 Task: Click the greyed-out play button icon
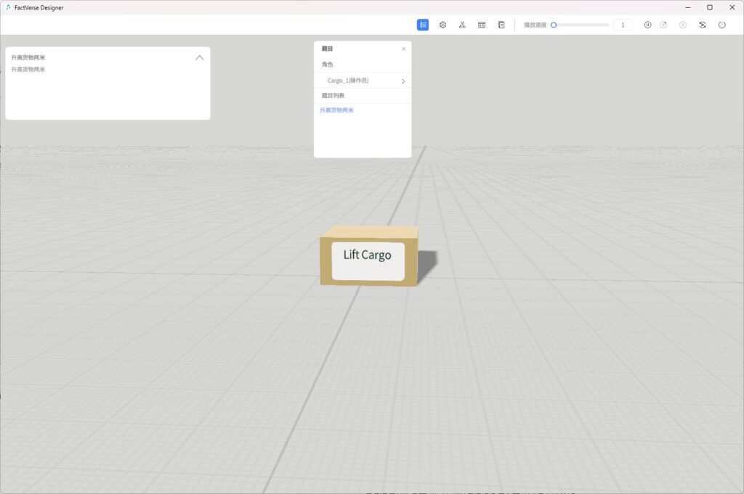(683, 25)
